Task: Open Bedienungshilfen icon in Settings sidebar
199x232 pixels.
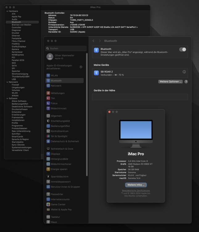Action: click(x=48, y=126)
